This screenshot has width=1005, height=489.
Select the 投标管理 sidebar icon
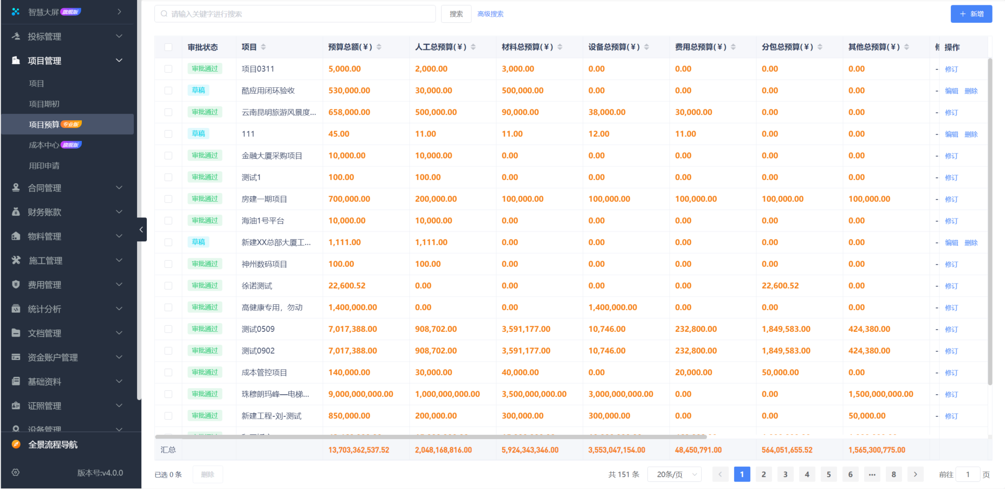[x=15, y=36]
